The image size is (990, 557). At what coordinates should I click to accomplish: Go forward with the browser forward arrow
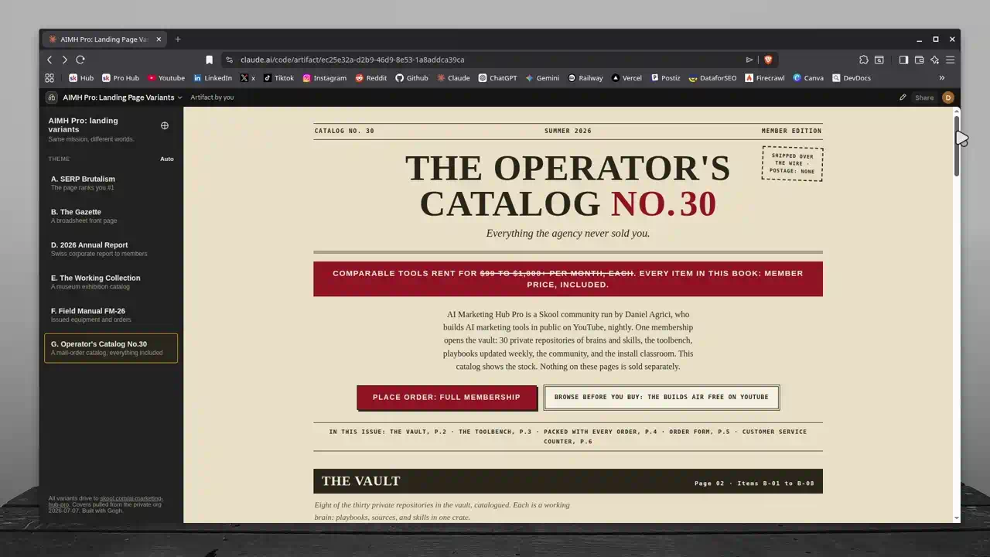click(x=64, y=60)
